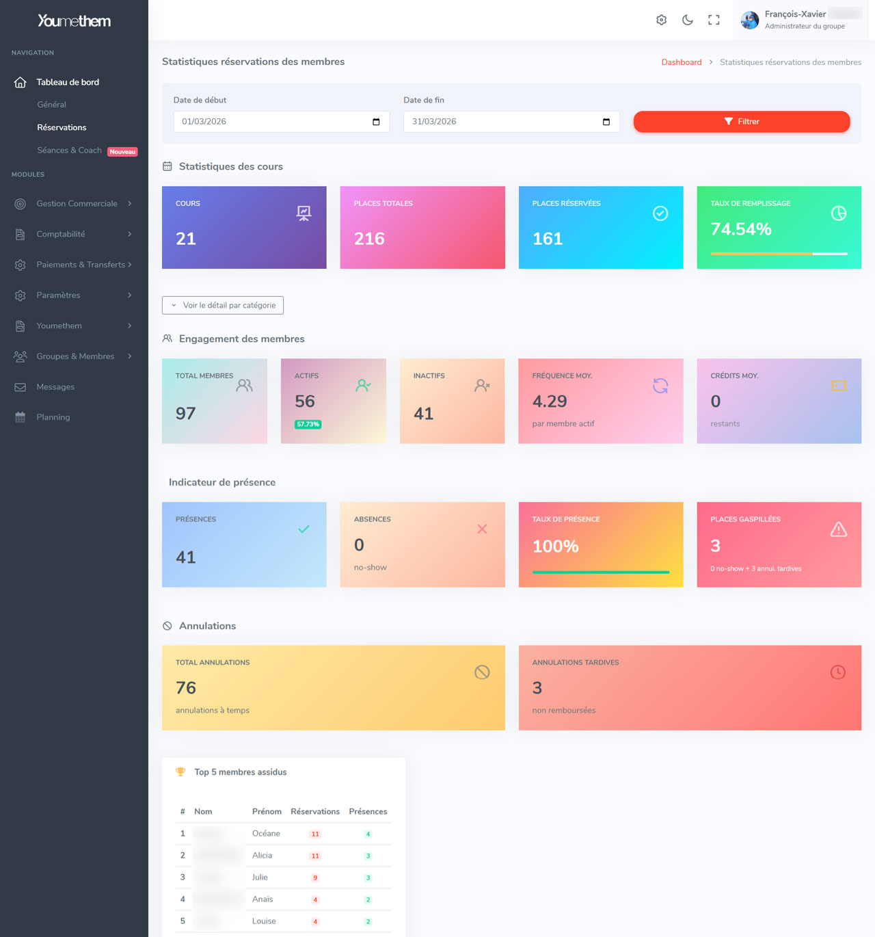
Task: Open Séances & Coach dashboard page
Action: click(69, 150)
